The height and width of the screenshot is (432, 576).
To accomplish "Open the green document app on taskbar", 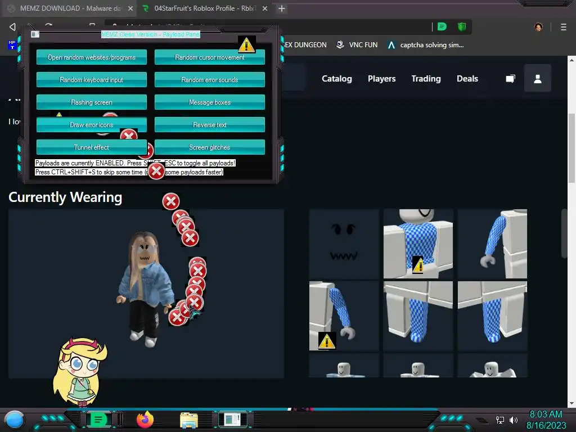I will click(98, 420).
